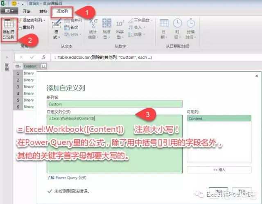Open 时间 clock dropdown

(177, 29)
